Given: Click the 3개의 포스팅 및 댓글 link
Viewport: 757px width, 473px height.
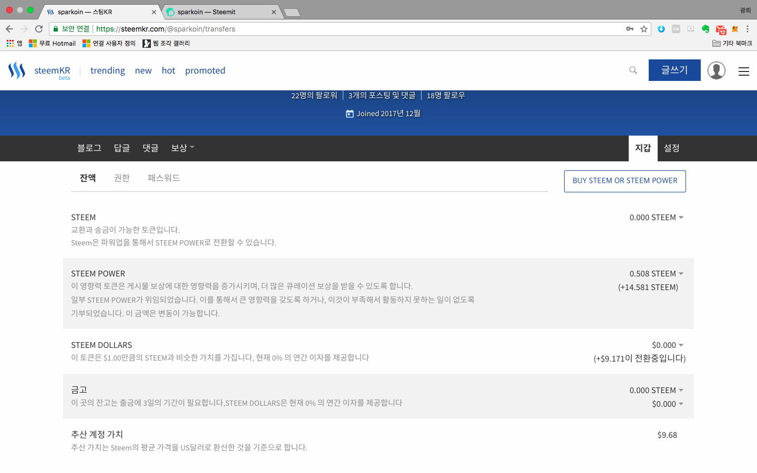Looking at the screenshot, I should point(382,96).
